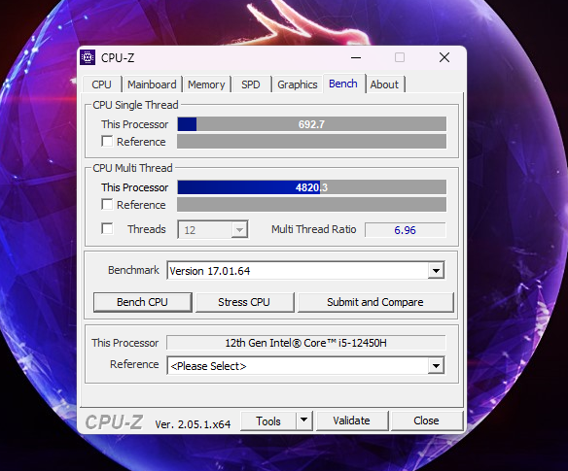Expand the Benchmark version dropdown
Viewport: 568px width, 471px height.
[436, 271]
